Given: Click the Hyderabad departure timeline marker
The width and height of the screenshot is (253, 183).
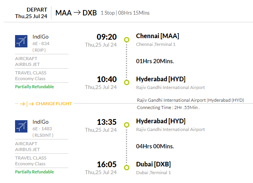Looking at the screenshot, I should [127, 125].
